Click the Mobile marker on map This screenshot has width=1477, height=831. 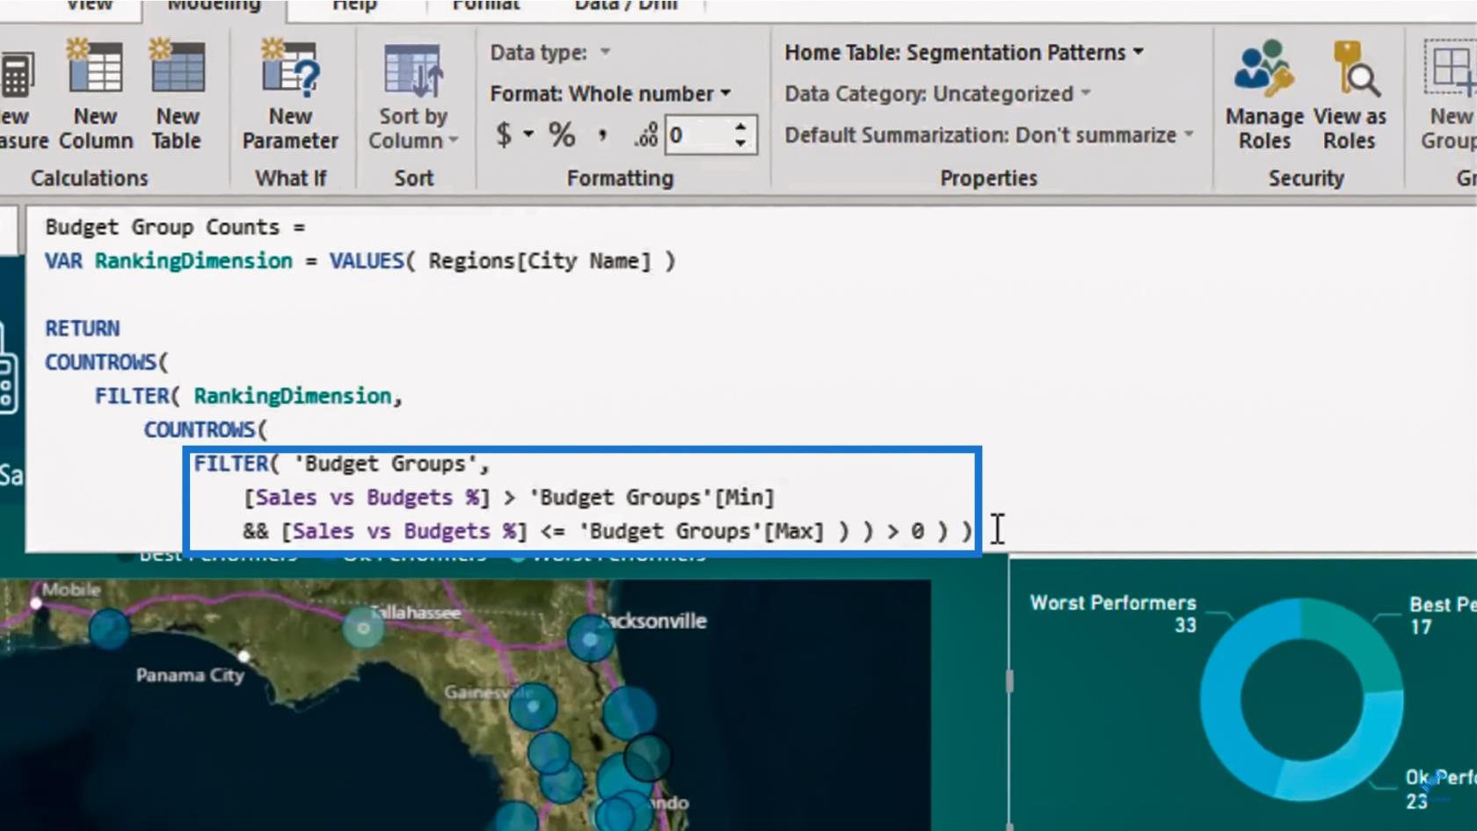coord(36,603)
